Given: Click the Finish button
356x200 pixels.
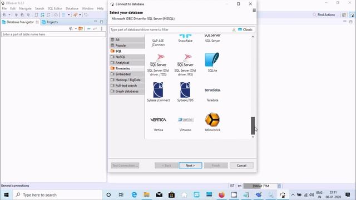Looking at the screenshot, I should pyautogui.click(x=216, y=166).
